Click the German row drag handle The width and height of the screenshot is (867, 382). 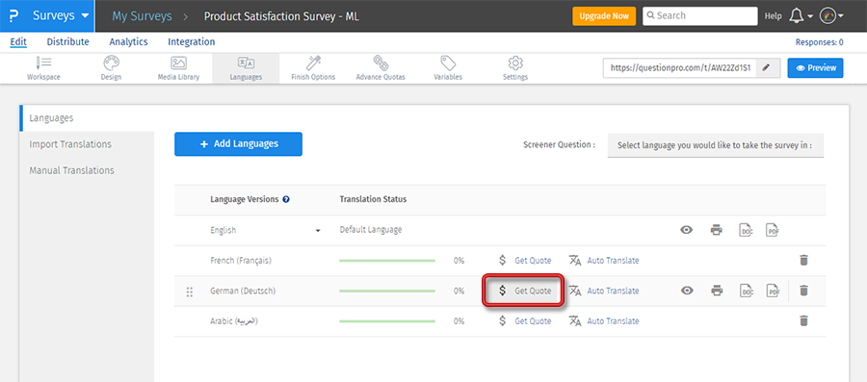[190, 292]
